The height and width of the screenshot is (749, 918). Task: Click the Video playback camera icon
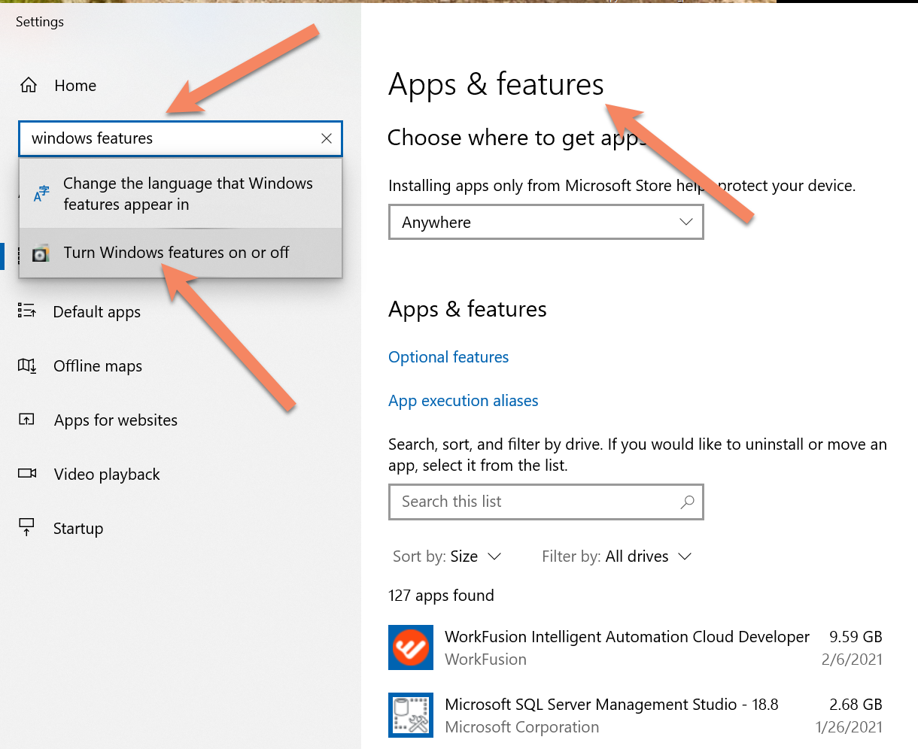[x=27, y=474]
